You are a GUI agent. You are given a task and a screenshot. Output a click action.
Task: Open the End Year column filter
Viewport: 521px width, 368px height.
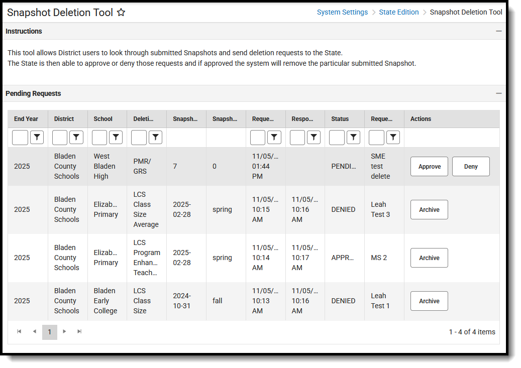click(x=36, y=137)
